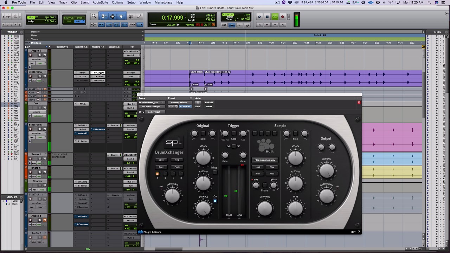Click the Load sample button

258,167
